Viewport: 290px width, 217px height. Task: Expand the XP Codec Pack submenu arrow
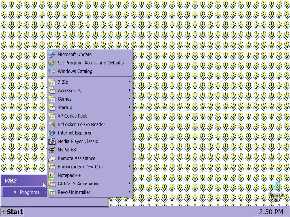click(129, 116)
